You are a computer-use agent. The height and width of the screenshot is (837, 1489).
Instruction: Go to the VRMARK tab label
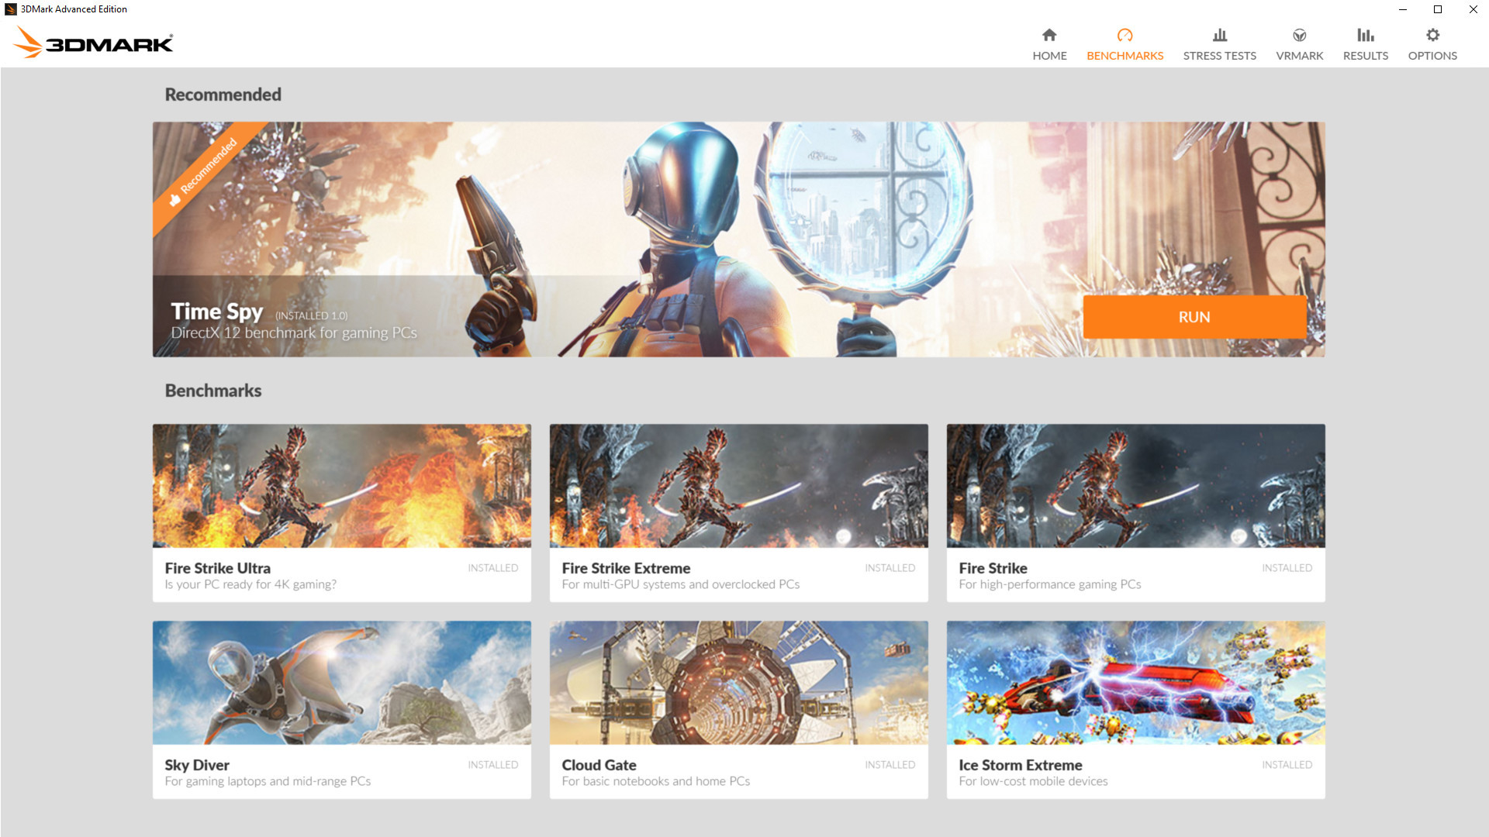1300,56
